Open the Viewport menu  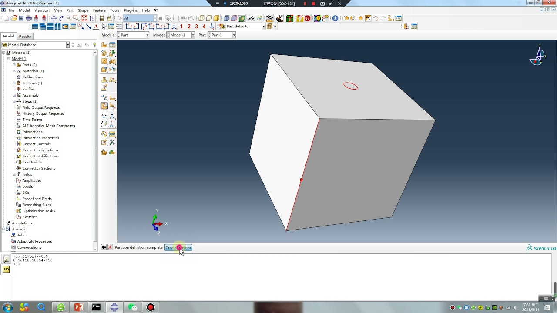[x=42, y=10]
